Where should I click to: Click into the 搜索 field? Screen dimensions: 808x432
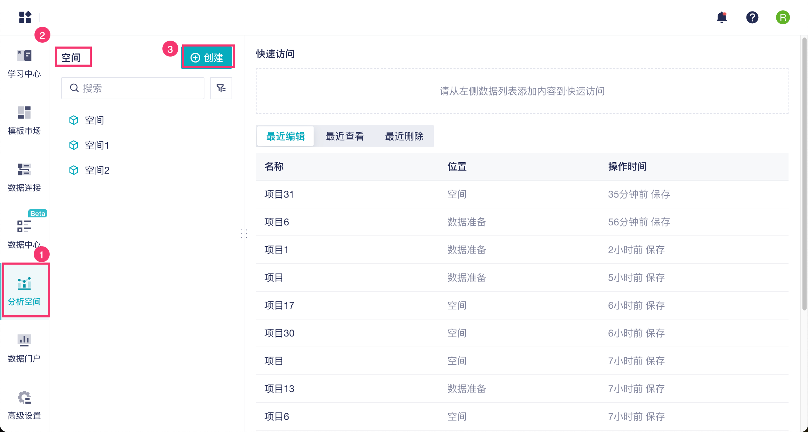[133, 88]
